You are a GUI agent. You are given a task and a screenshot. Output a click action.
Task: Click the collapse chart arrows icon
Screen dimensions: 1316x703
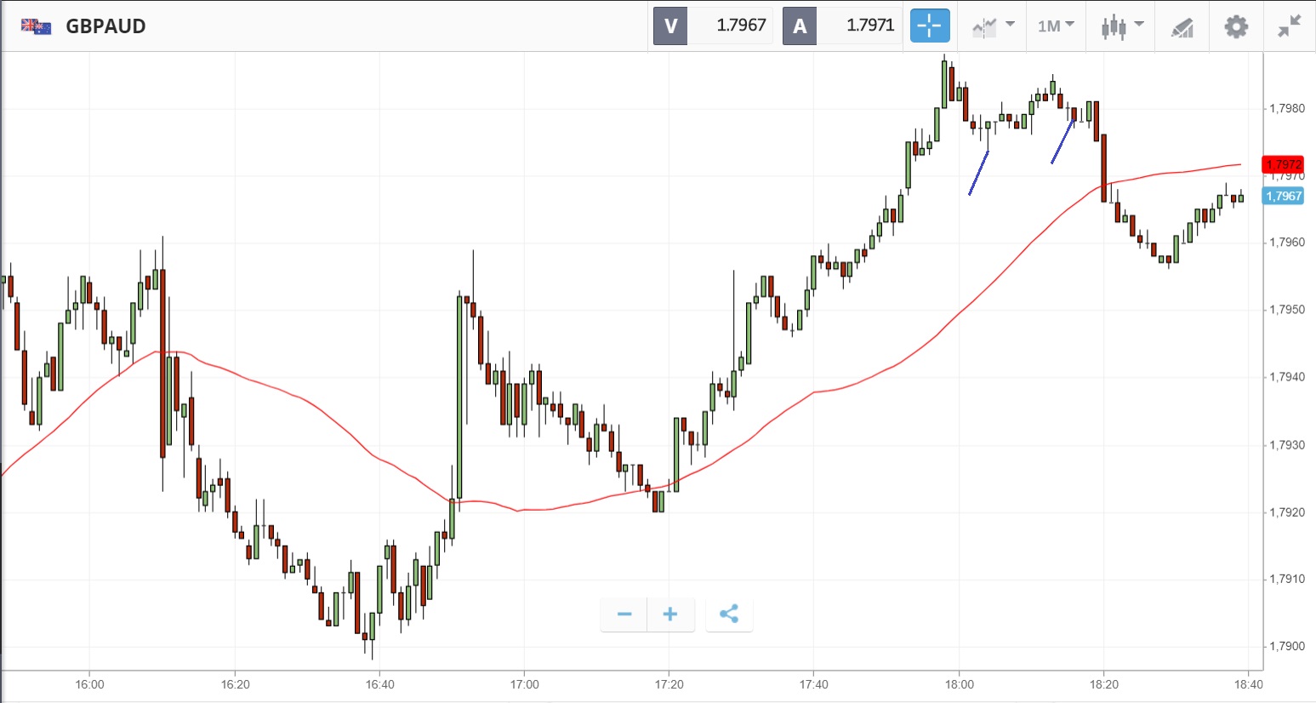1289,26
